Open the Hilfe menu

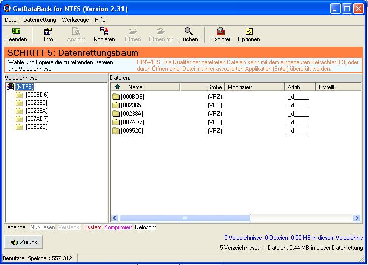(x=100, y=20)
